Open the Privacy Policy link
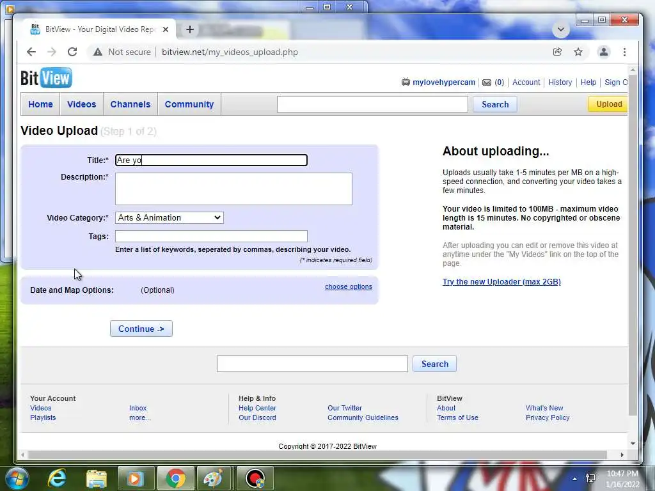The image size is (655, 491). (x=548, y=417)
